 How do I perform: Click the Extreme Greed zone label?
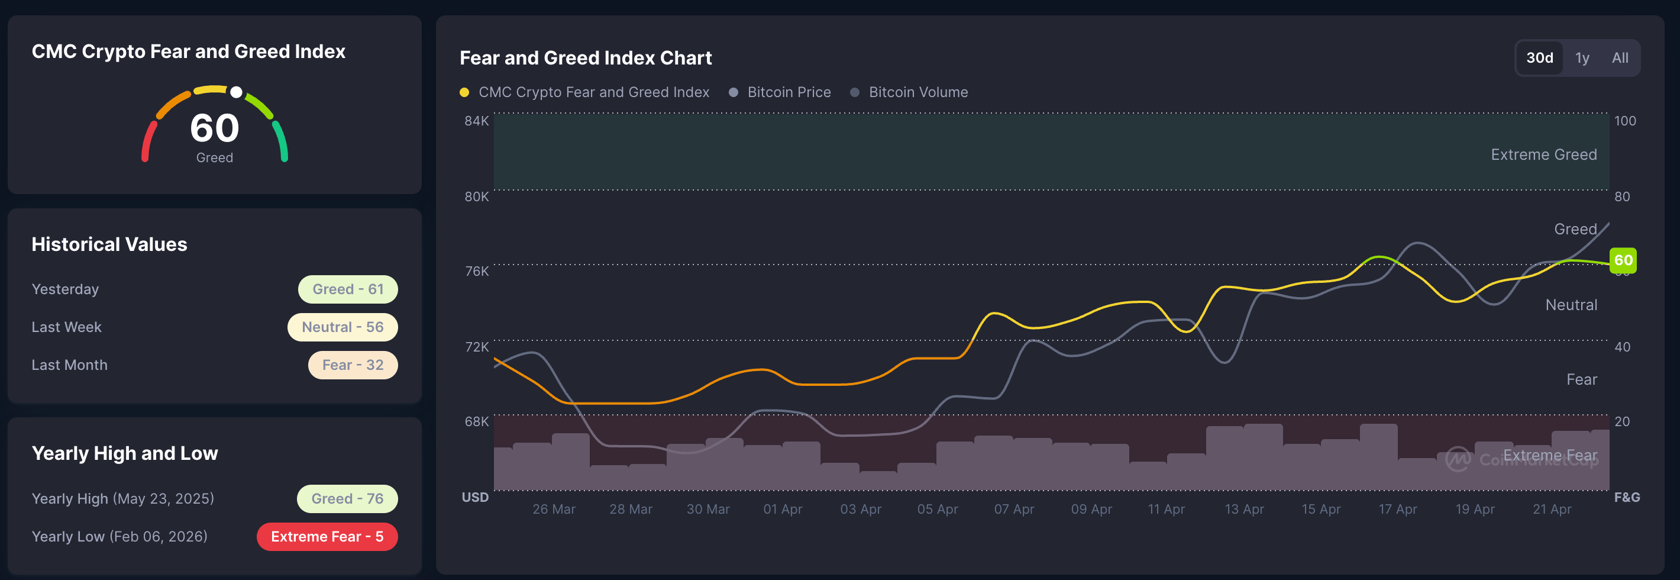point(1543,154)
